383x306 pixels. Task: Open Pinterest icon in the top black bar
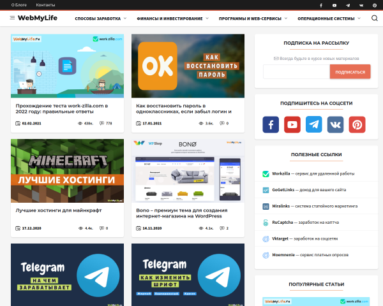(x=375, y=5)
